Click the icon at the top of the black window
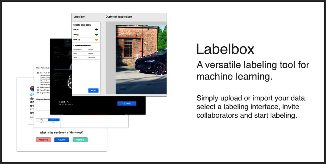 (68, 43)
